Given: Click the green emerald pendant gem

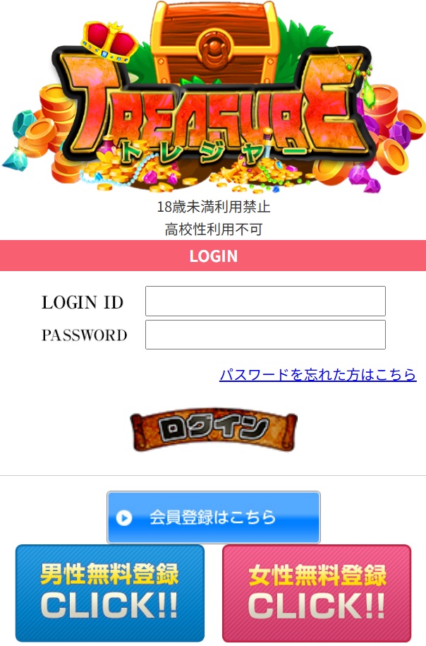Looking at the screenshot, I should tap(367, 92).
